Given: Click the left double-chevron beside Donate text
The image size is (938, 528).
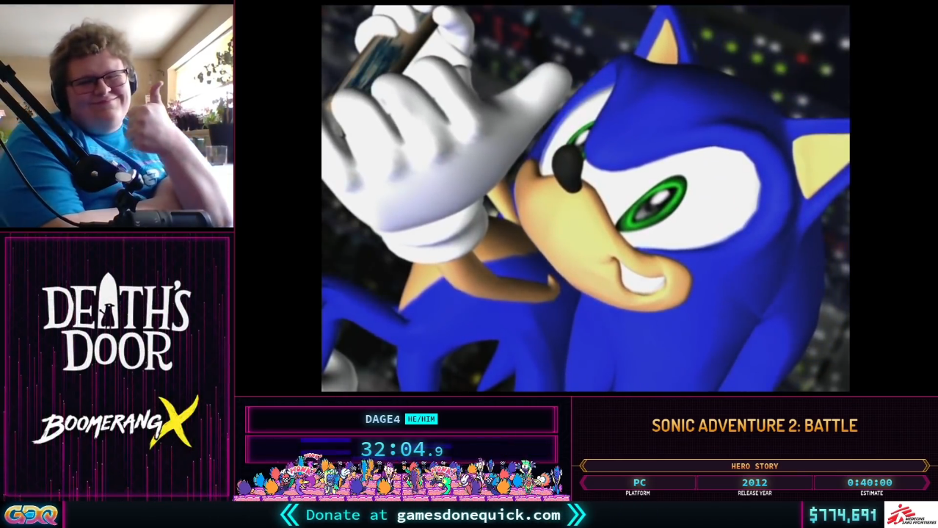Looking at the screenshot, I should [x=290, y=515].
